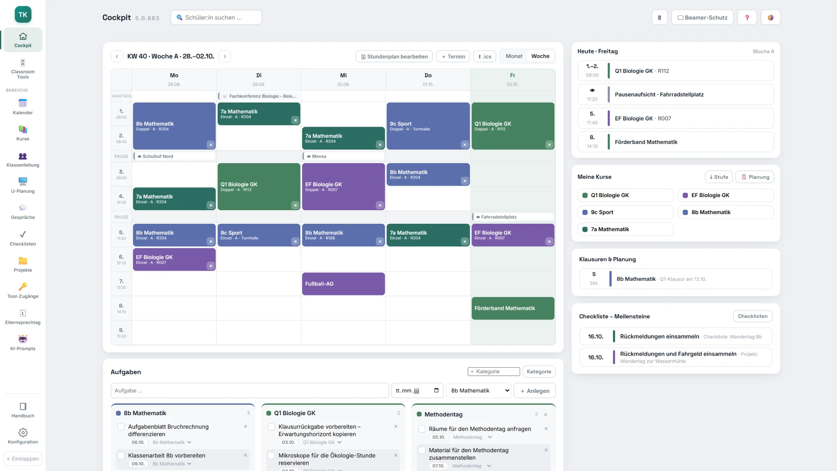Open the Kurse section
The width and height of the screenshot is (837, 471).
click(23, 134)
